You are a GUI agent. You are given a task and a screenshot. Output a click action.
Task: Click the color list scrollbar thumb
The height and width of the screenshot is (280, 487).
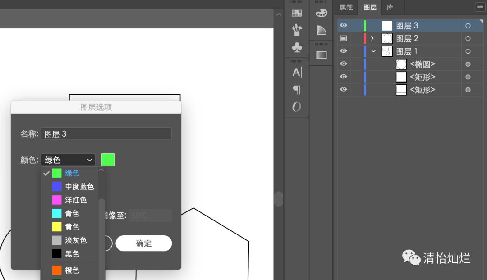point(101,239)
